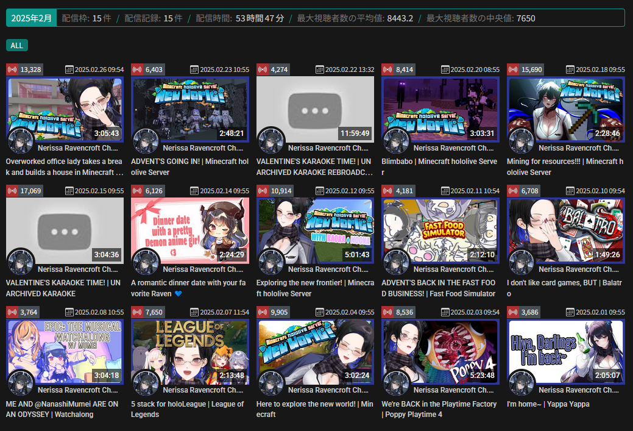Click the avatar on the EPIC Watchalong card
633x431 pixels.
click(x=21, y=382)
